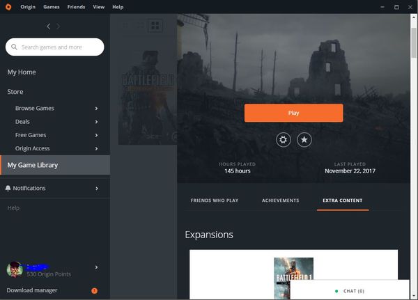Open the Help menu in menu bar
This screenshot has height=300, width=418.
tap(118, 7)
